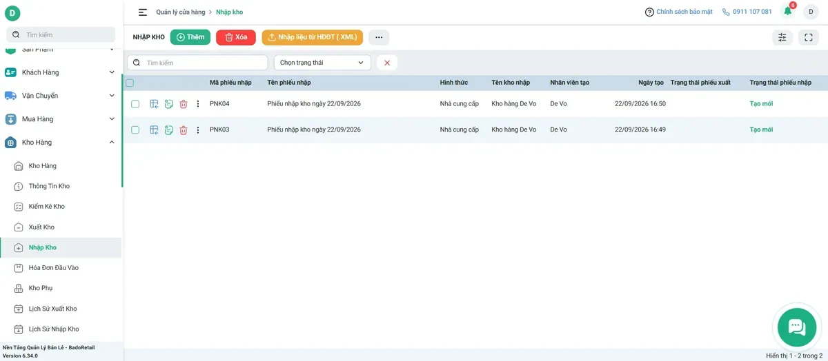This screenshot has height=361, width=828.
Task: Click Nhập liệu từ HĐĐT (.XML) button
Action: tap(312, 37)
